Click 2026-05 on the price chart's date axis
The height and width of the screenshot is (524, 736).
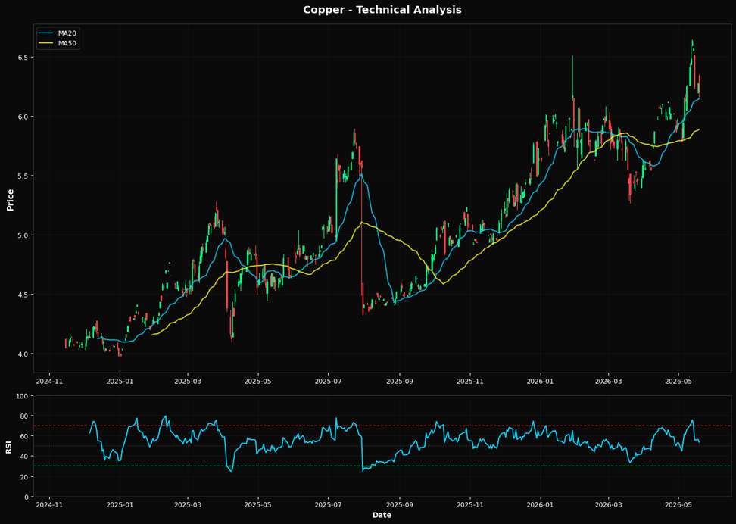click(x=678, y=381)
